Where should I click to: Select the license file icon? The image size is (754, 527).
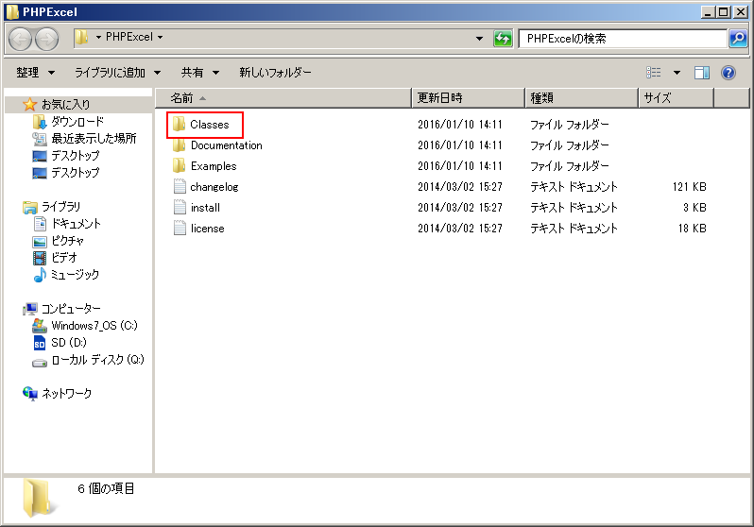click(180, 228)
